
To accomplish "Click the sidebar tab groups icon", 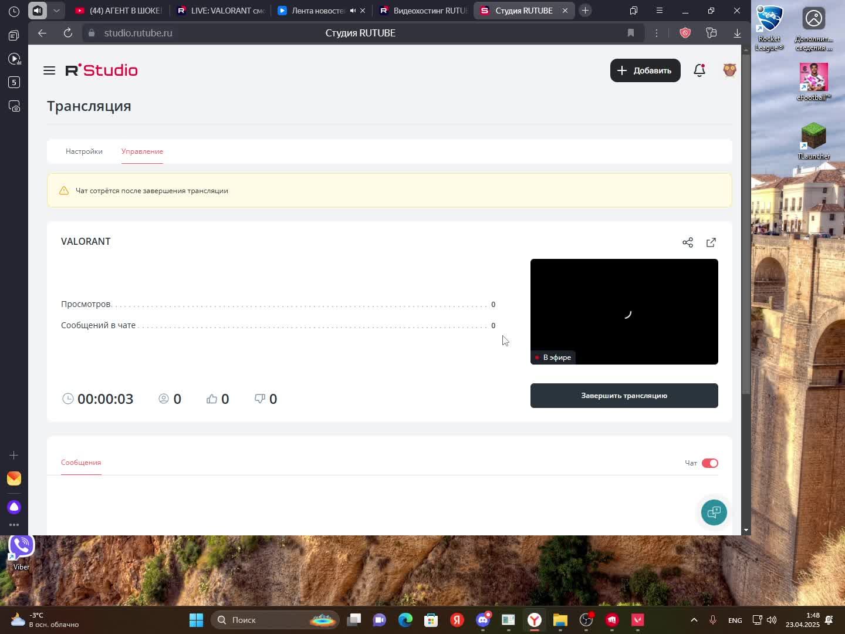I will point(14,35).
